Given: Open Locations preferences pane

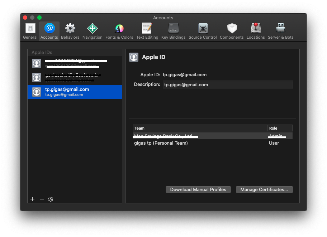Looking at the screenshot, I should [x=256, y=31].
